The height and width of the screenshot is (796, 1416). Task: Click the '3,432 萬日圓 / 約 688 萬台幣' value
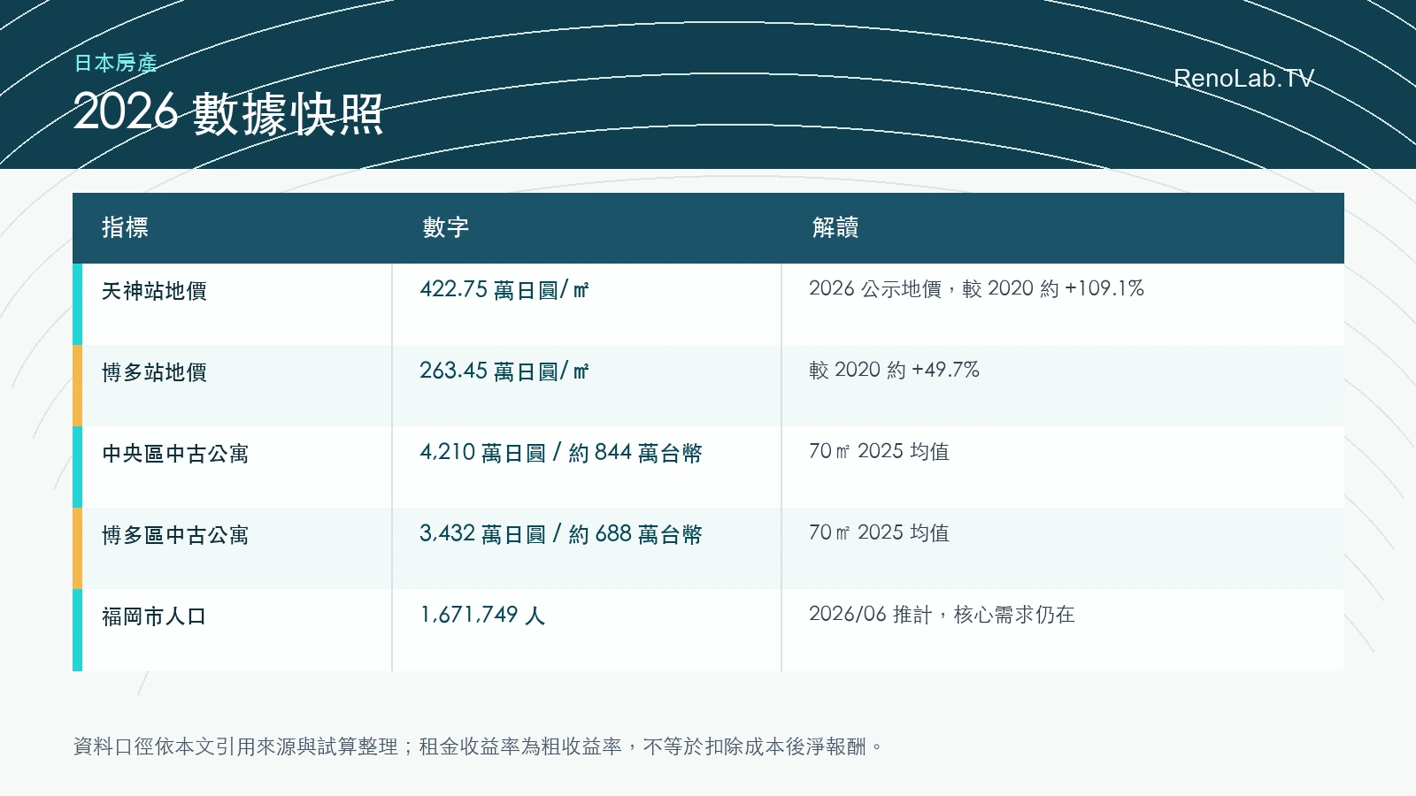click(561, 533)
